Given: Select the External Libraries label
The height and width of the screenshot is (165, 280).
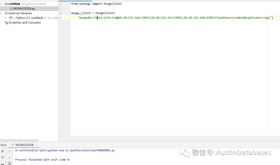Looking at the screenshot, I should point(20,13).
